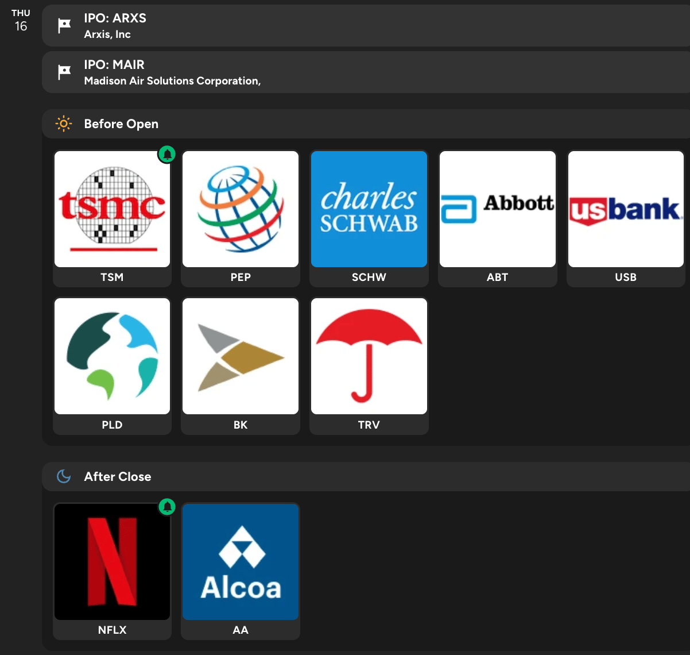Screen dimensions: 690x655
Task: Click the Arxis, Inc company name
Action: click(x=107, y=34)
